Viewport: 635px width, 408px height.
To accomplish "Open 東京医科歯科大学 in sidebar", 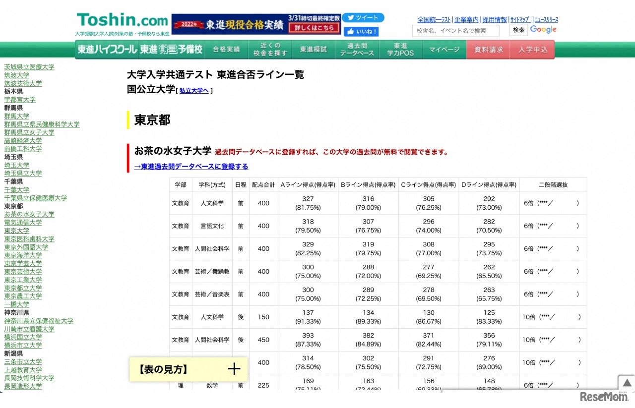I will (x=29, y=239).
